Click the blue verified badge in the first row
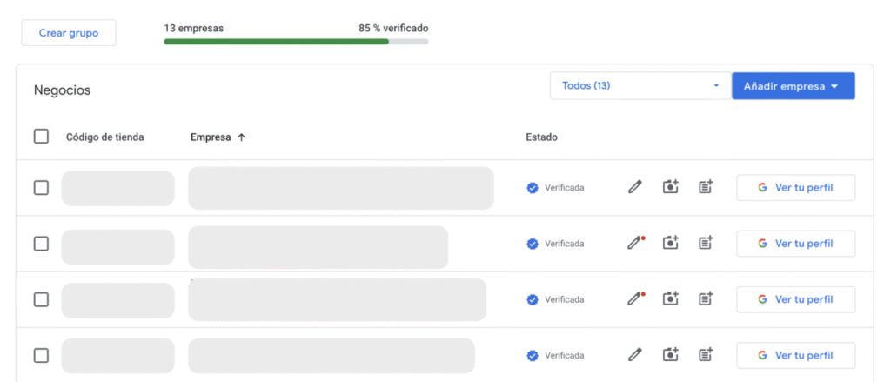The width and height of the screenshot is (891, 382). coord(533,188)
